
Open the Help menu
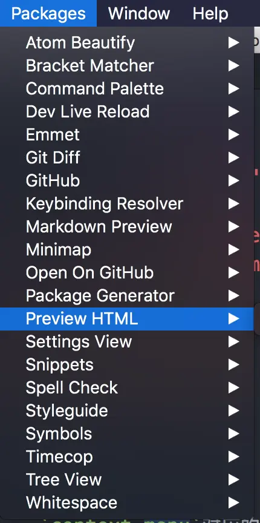(210, 14)
